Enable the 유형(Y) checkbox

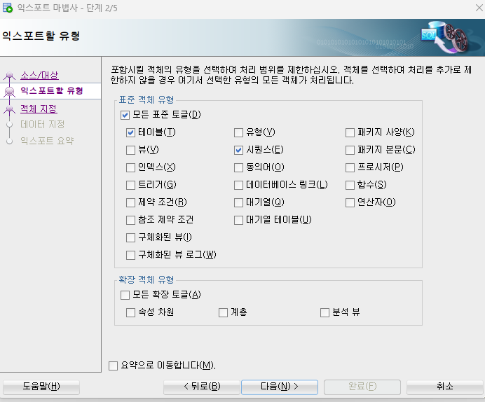pos(238,133)
